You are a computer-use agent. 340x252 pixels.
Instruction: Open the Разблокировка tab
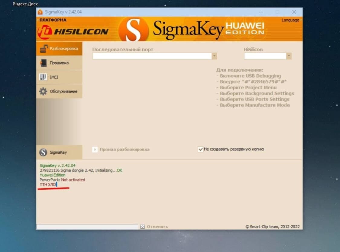pos(59,49)
